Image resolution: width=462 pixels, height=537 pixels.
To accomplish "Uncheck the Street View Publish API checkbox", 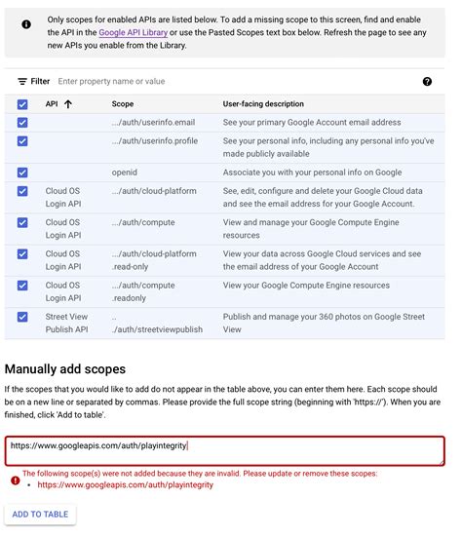I will click(22, 317).
